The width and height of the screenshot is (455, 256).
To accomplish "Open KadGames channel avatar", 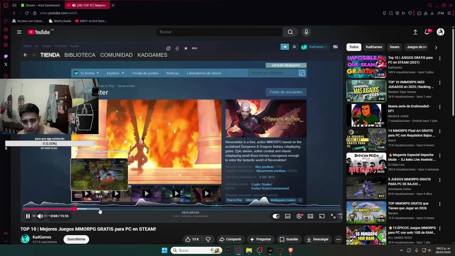I will tap(25, 239).
